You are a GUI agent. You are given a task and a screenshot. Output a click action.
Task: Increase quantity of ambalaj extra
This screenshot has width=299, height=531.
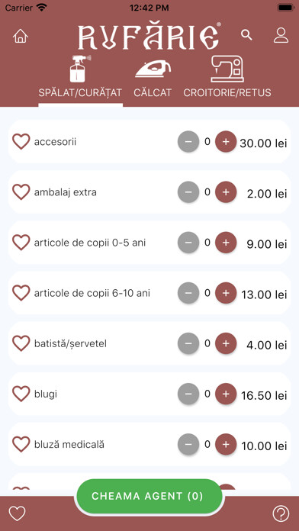tap(226, 192)
